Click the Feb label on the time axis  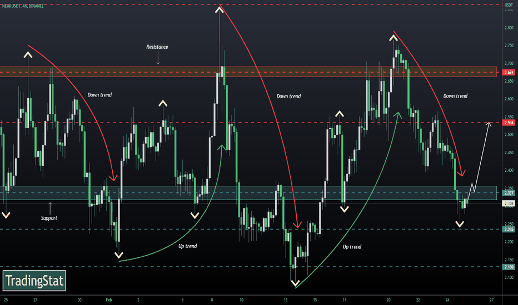coord(109,299)
